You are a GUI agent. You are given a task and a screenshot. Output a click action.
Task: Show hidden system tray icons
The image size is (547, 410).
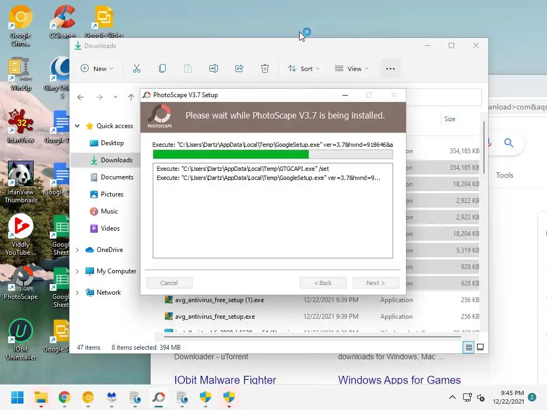452,397
